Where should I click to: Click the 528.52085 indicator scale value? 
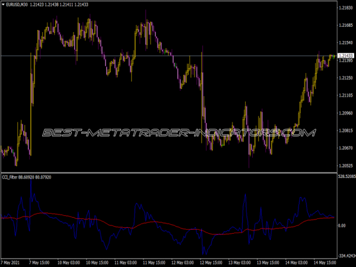[345, 177]
